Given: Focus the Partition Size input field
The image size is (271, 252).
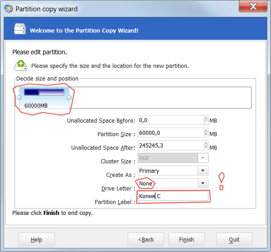Looking at the screenshot, I should tap(171, 133).
